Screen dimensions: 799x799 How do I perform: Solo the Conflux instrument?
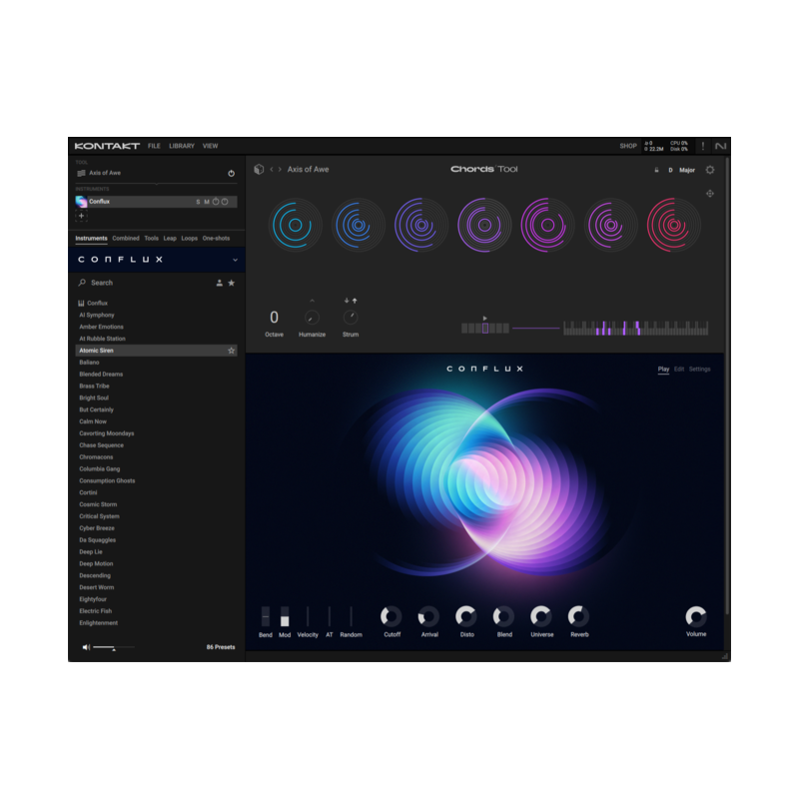[198, 202]
